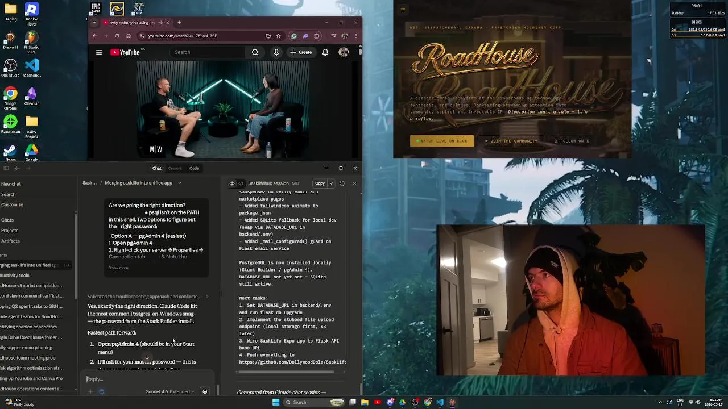
Task: Switch to the Code tab in Claude
Action: 194,168
